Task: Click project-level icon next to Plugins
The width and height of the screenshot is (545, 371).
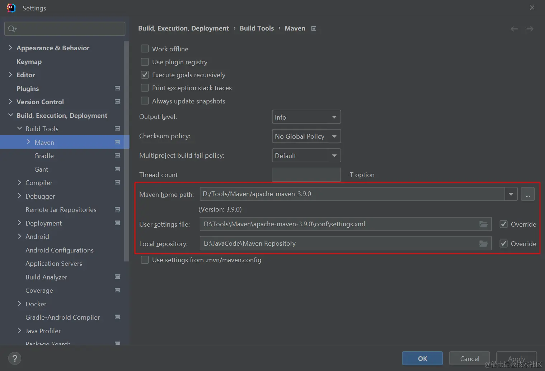Action: coord(117,88)
